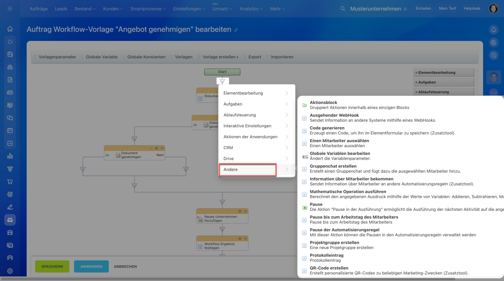
Task: Open settings gear of 'Workflow-Ergebnis festlegen' block
Action: pyautogui.click(x=240, y=239)
